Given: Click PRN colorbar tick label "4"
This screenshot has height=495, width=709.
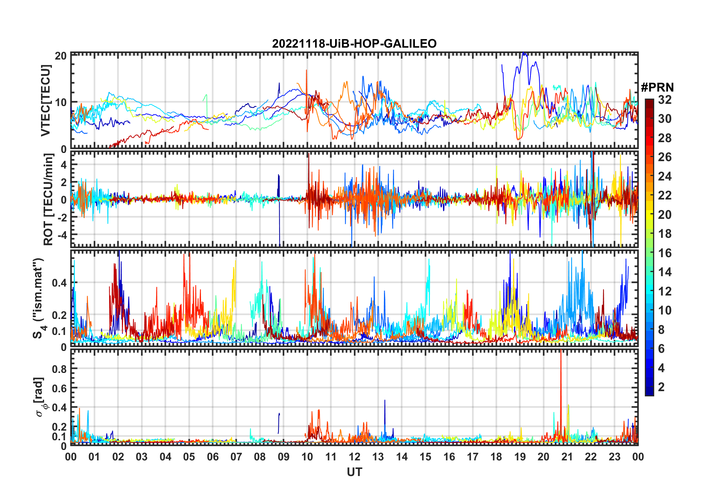Looking at the screenshot, I should click(661, 368).
